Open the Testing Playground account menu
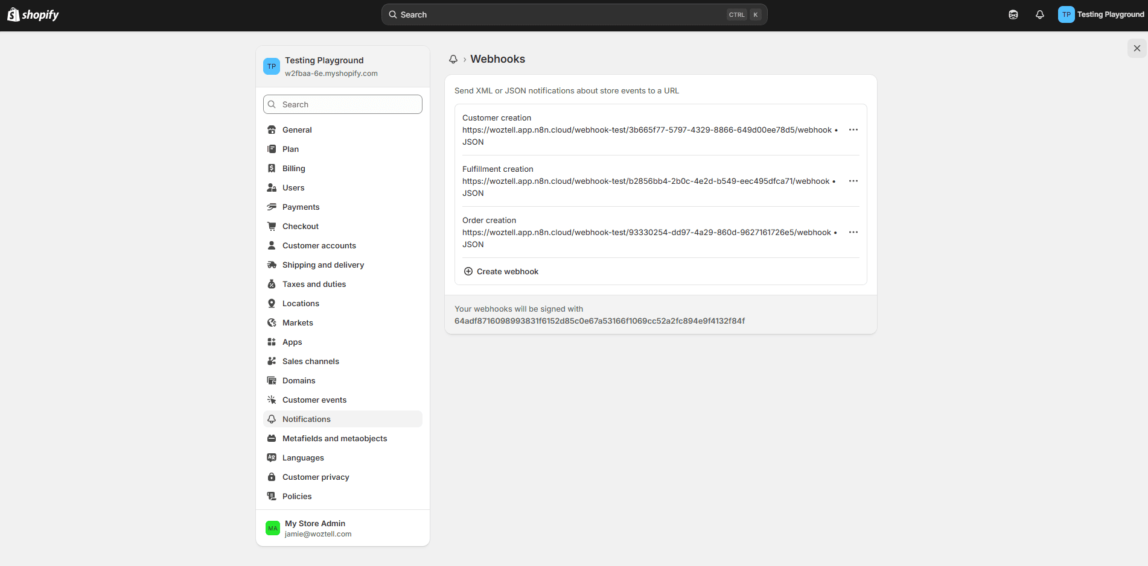Viewport: 1148px width, 566px height. pyautogui.click(x=1101, y=14)
